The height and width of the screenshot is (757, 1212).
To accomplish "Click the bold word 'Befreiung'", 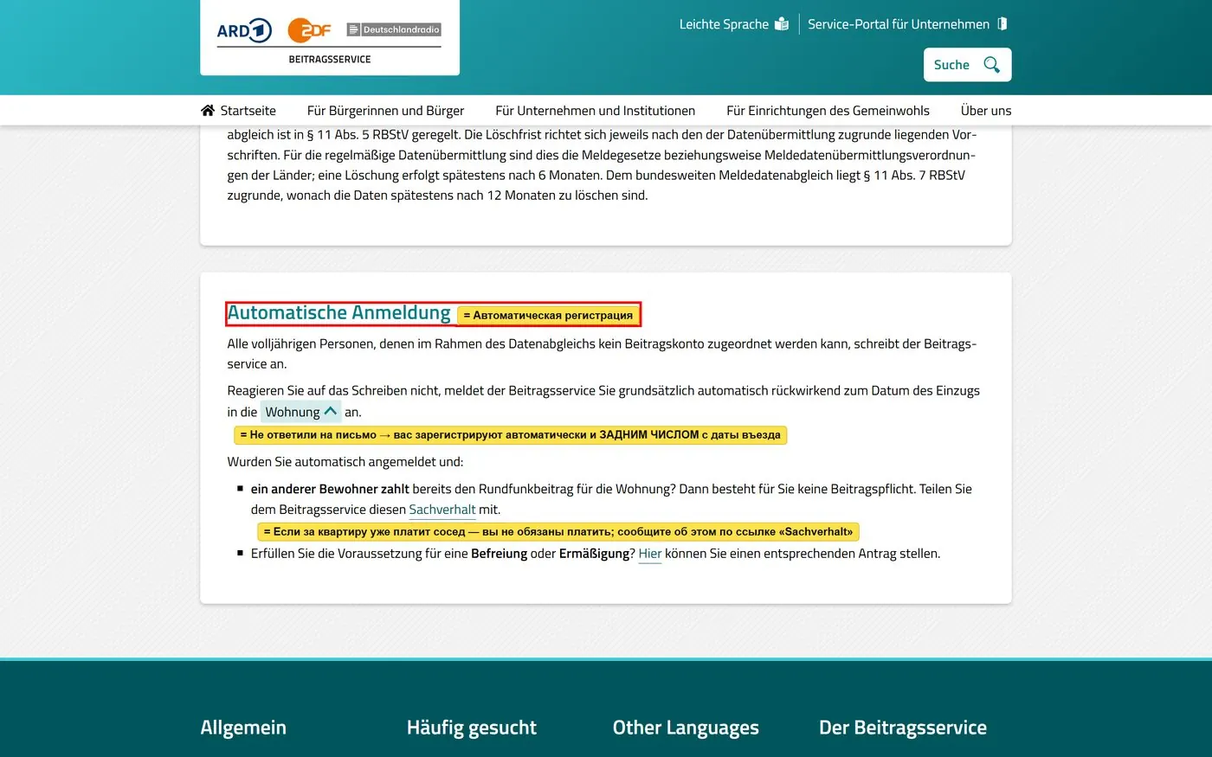I will (499, 554).
